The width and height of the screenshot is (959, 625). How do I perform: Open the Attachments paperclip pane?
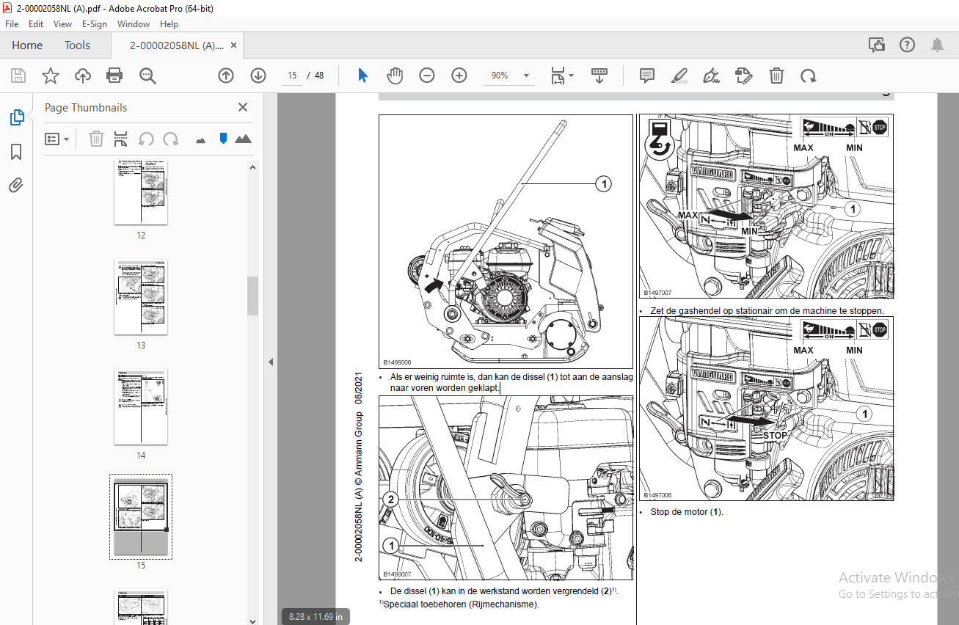coord(16,186)
